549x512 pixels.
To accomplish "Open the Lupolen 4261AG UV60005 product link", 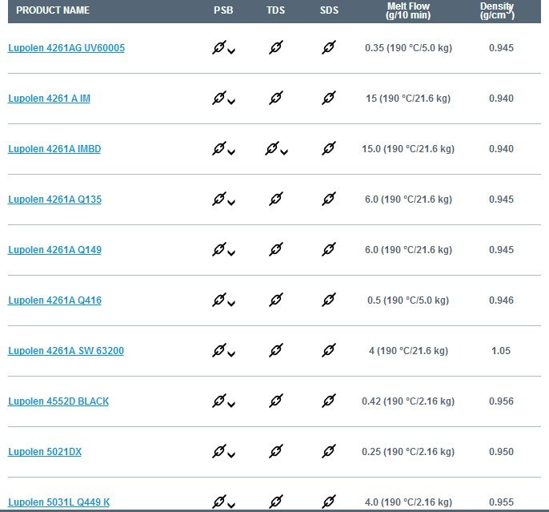I will pyautogui.click(x=66, y=48).
